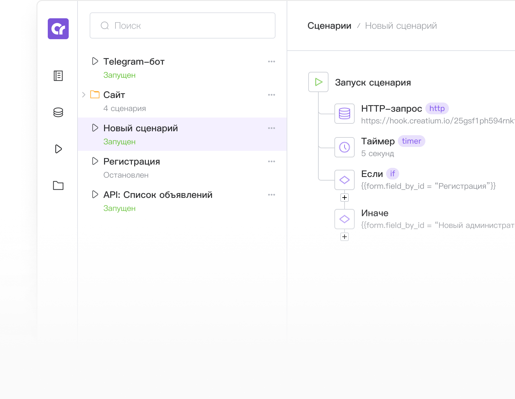This screenshot has height=399, width=515.
Task: Open options menu for Регистрация scenario
Action: point(272,161)
